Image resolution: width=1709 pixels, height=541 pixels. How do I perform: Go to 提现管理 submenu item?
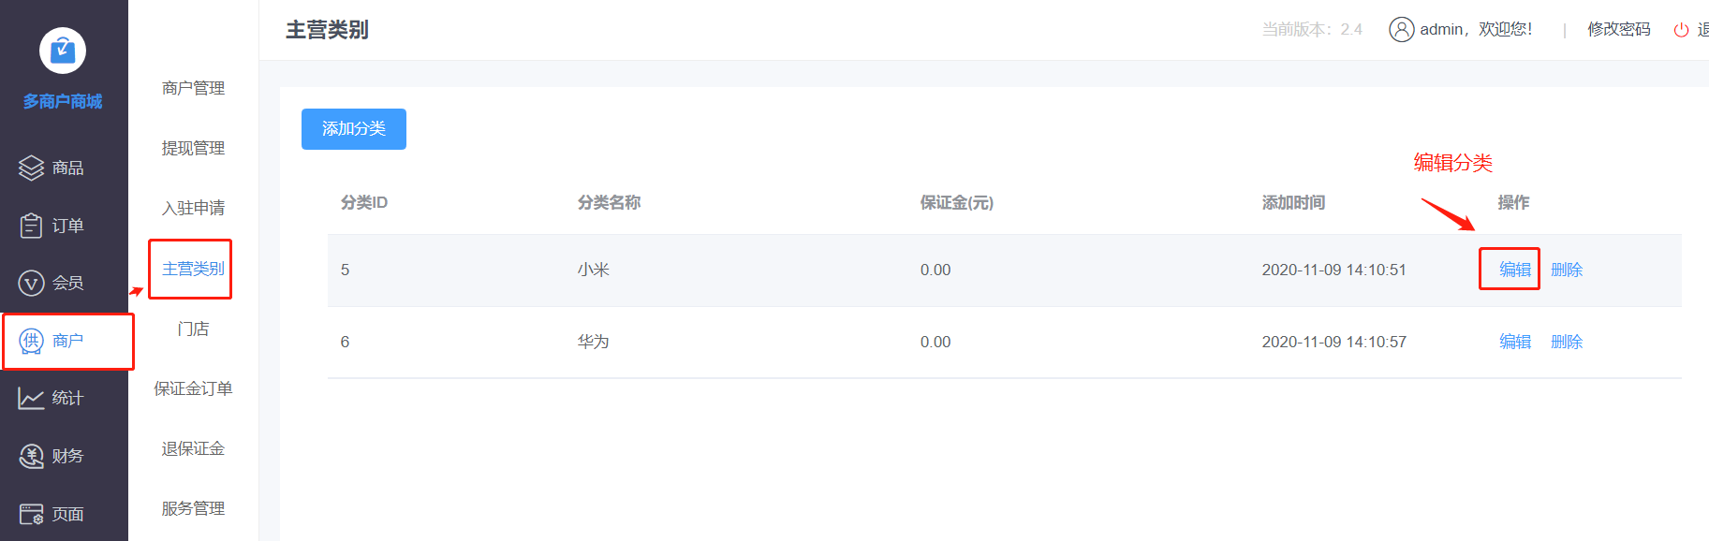tap(193, 148)
